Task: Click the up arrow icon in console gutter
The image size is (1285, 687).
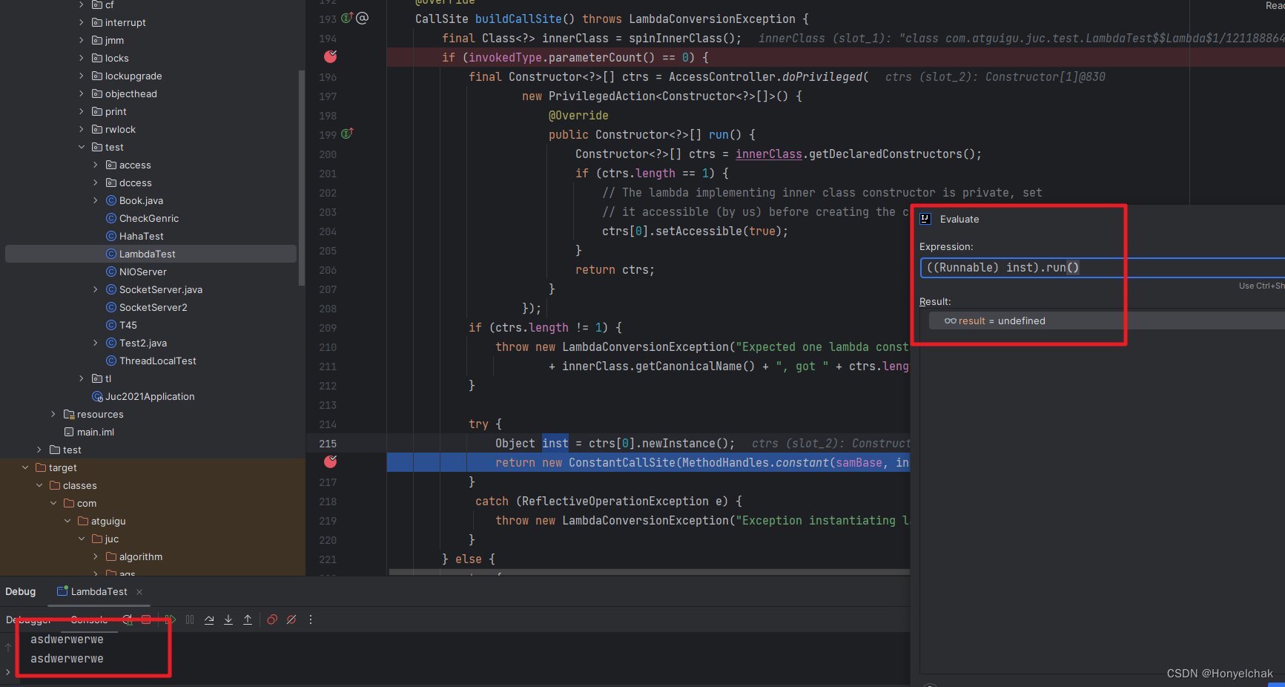Action: pos(8,648)
